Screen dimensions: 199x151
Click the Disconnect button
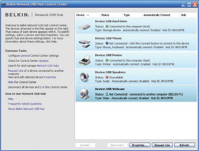pos(117,145)
